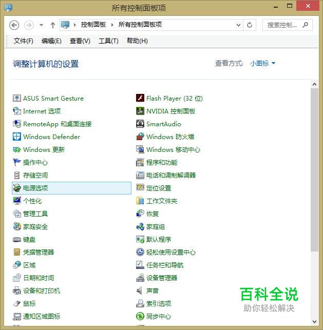323x330 pixels.
Task: Refresh the control panel view
Action: [250, 25]
